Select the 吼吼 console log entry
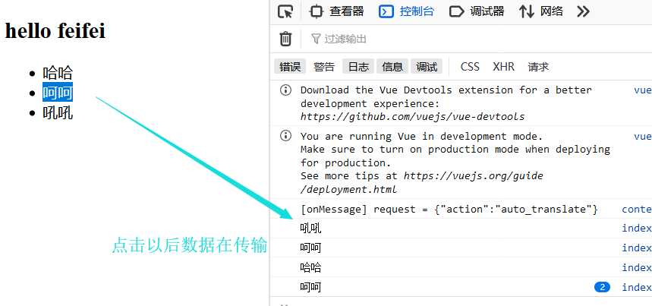Viewport: 652px width, 306px height. 310,228
